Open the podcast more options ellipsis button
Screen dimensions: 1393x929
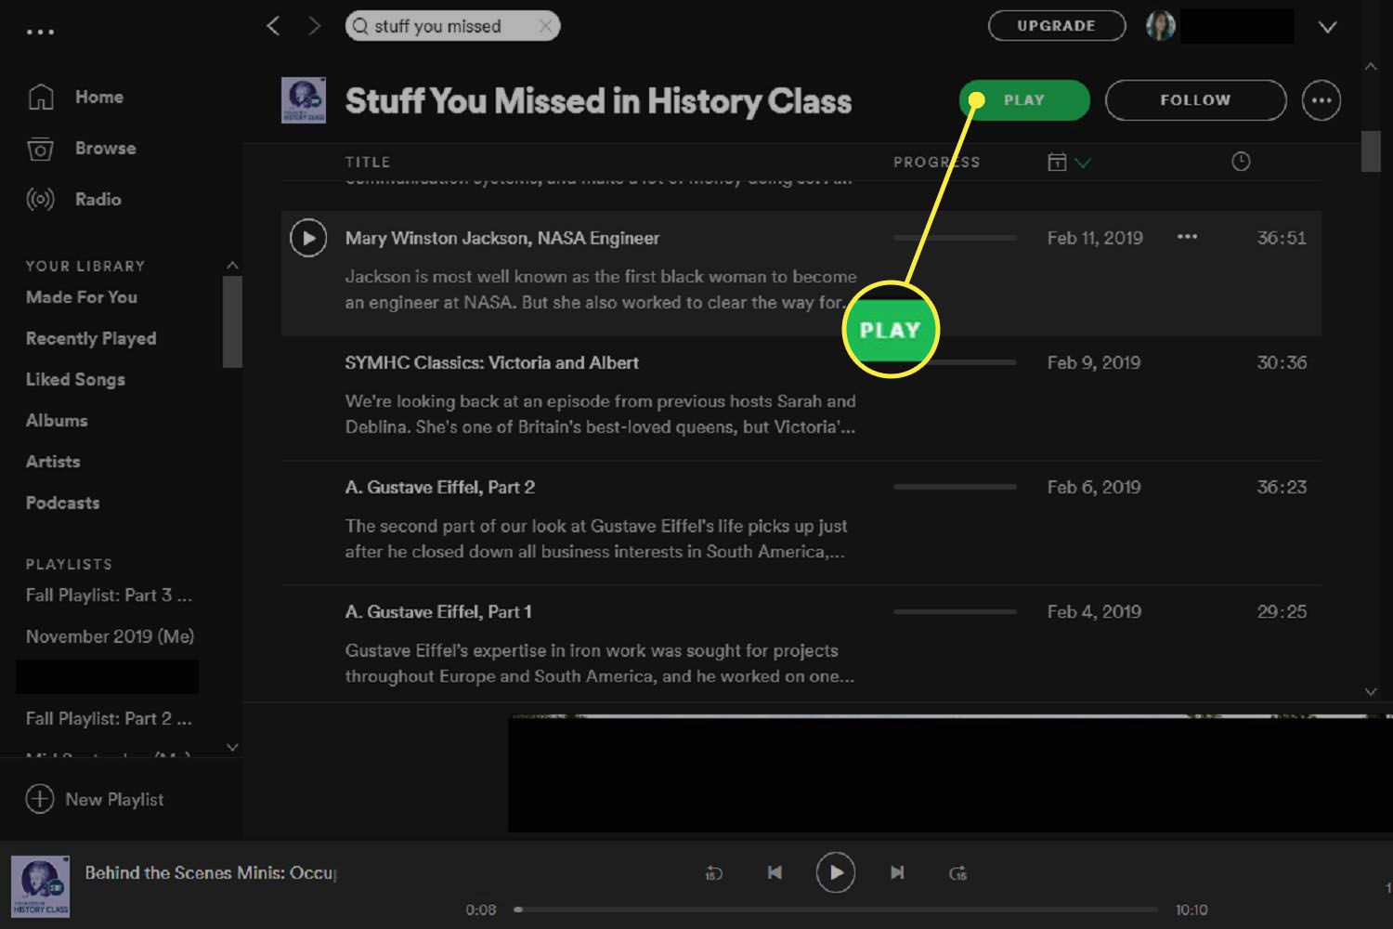click(1321, 100)
